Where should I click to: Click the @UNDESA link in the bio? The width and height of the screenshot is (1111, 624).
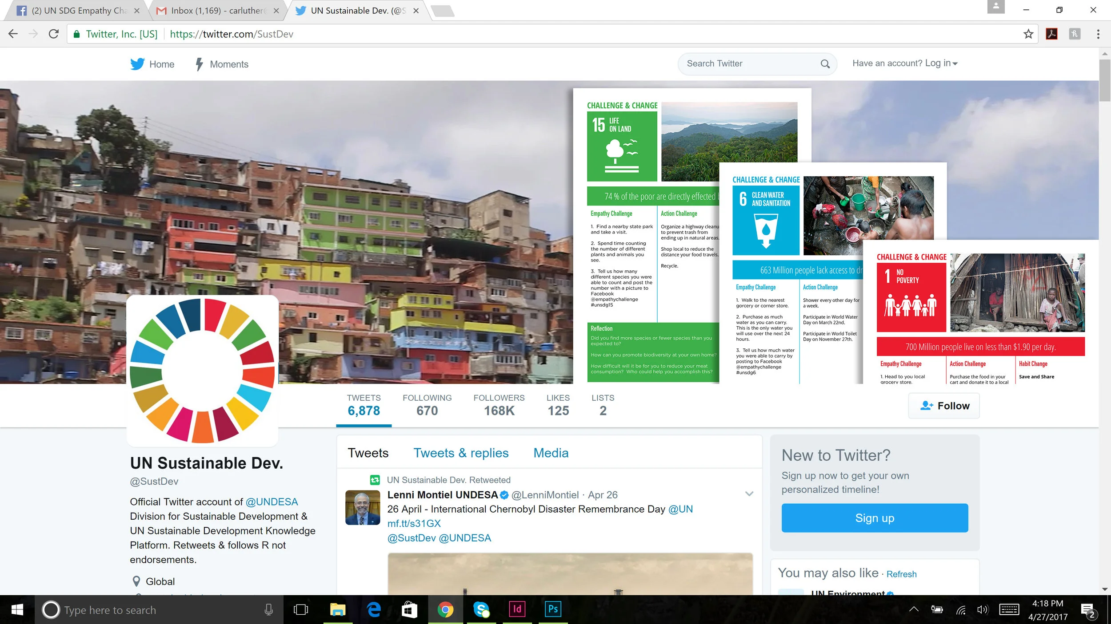(x=272, y=502)
